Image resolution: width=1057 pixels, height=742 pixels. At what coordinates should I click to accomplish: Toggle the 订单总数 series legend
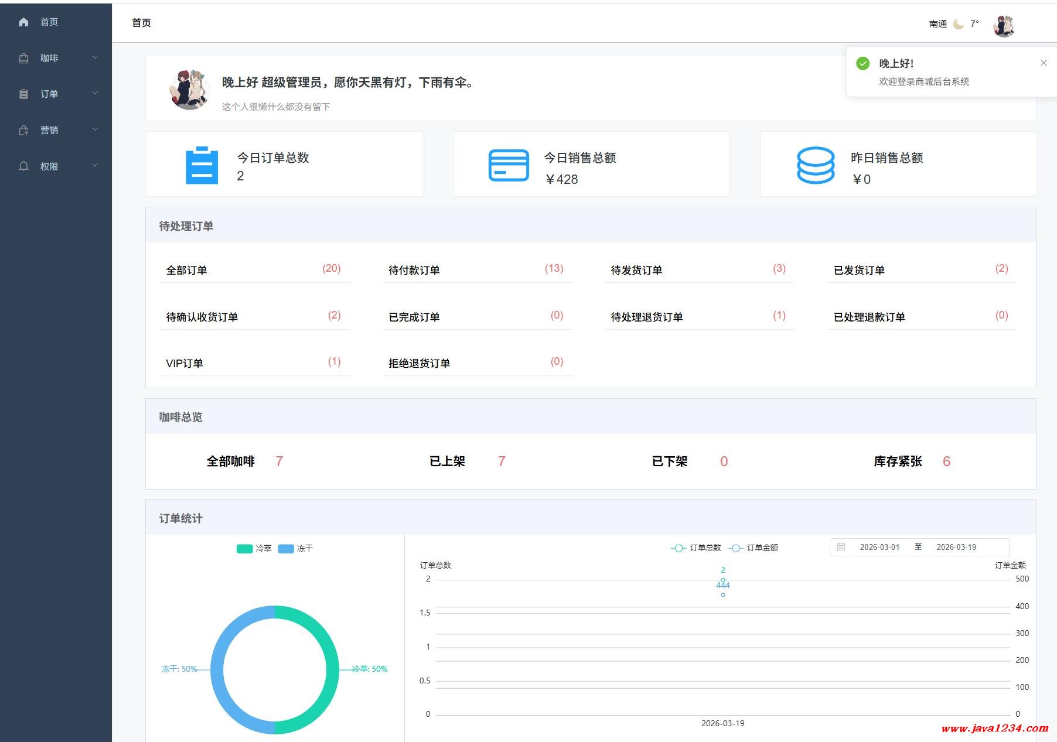coord(696,548)
